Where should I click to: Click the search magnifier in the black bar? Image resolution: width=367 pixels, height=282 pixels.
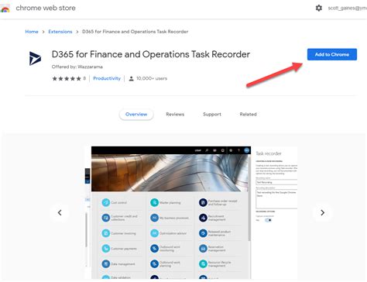point(207,150)
